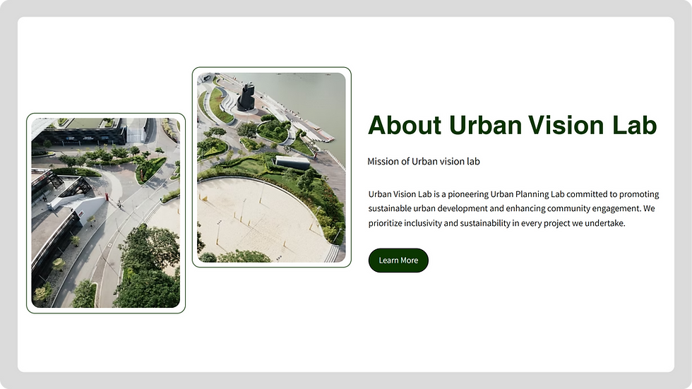
Task: Click the 'Mission of Urban vision lab' subtitle
Action: tap(424, 162)
